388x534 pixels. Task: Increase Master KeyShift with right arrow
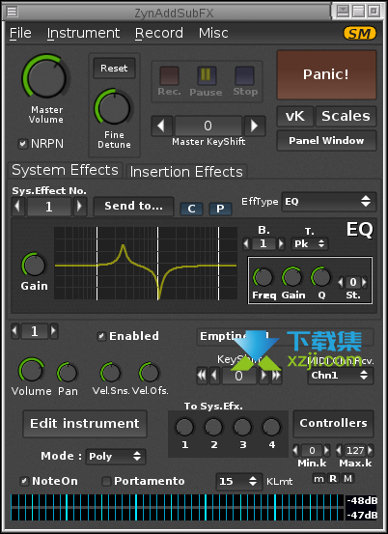tap(255, 126)
